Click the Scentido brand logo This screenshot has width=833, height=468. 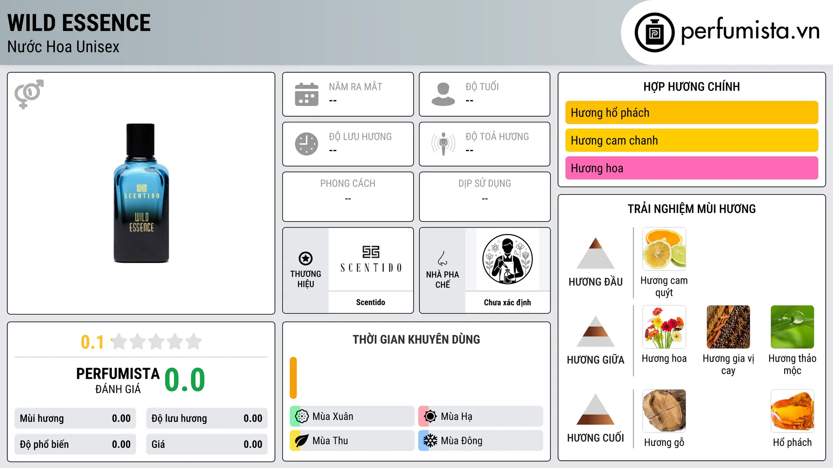pyautogui.click(x=371, y=259)
